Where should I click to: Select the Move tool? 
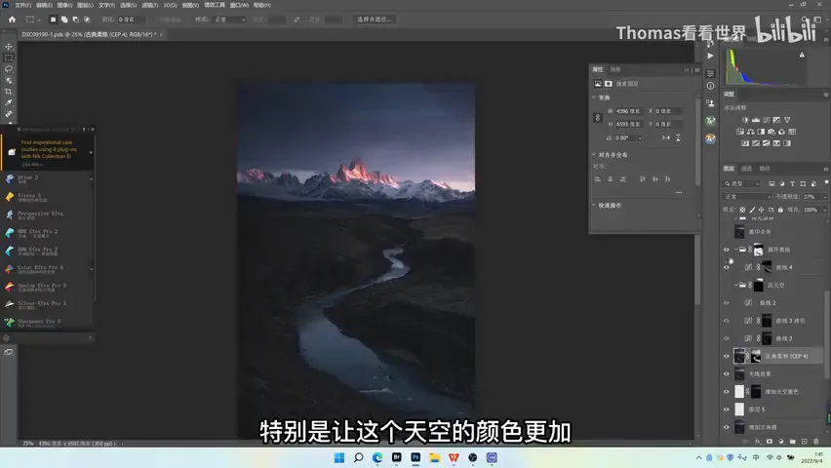pyautogui.click(x=9, y=47)
